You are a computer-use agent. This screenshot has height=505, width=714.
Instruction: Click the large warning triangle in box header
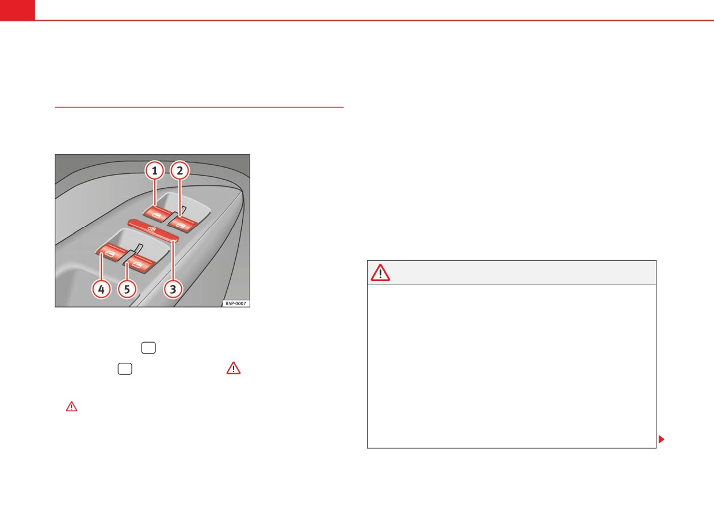click(380, 272)
